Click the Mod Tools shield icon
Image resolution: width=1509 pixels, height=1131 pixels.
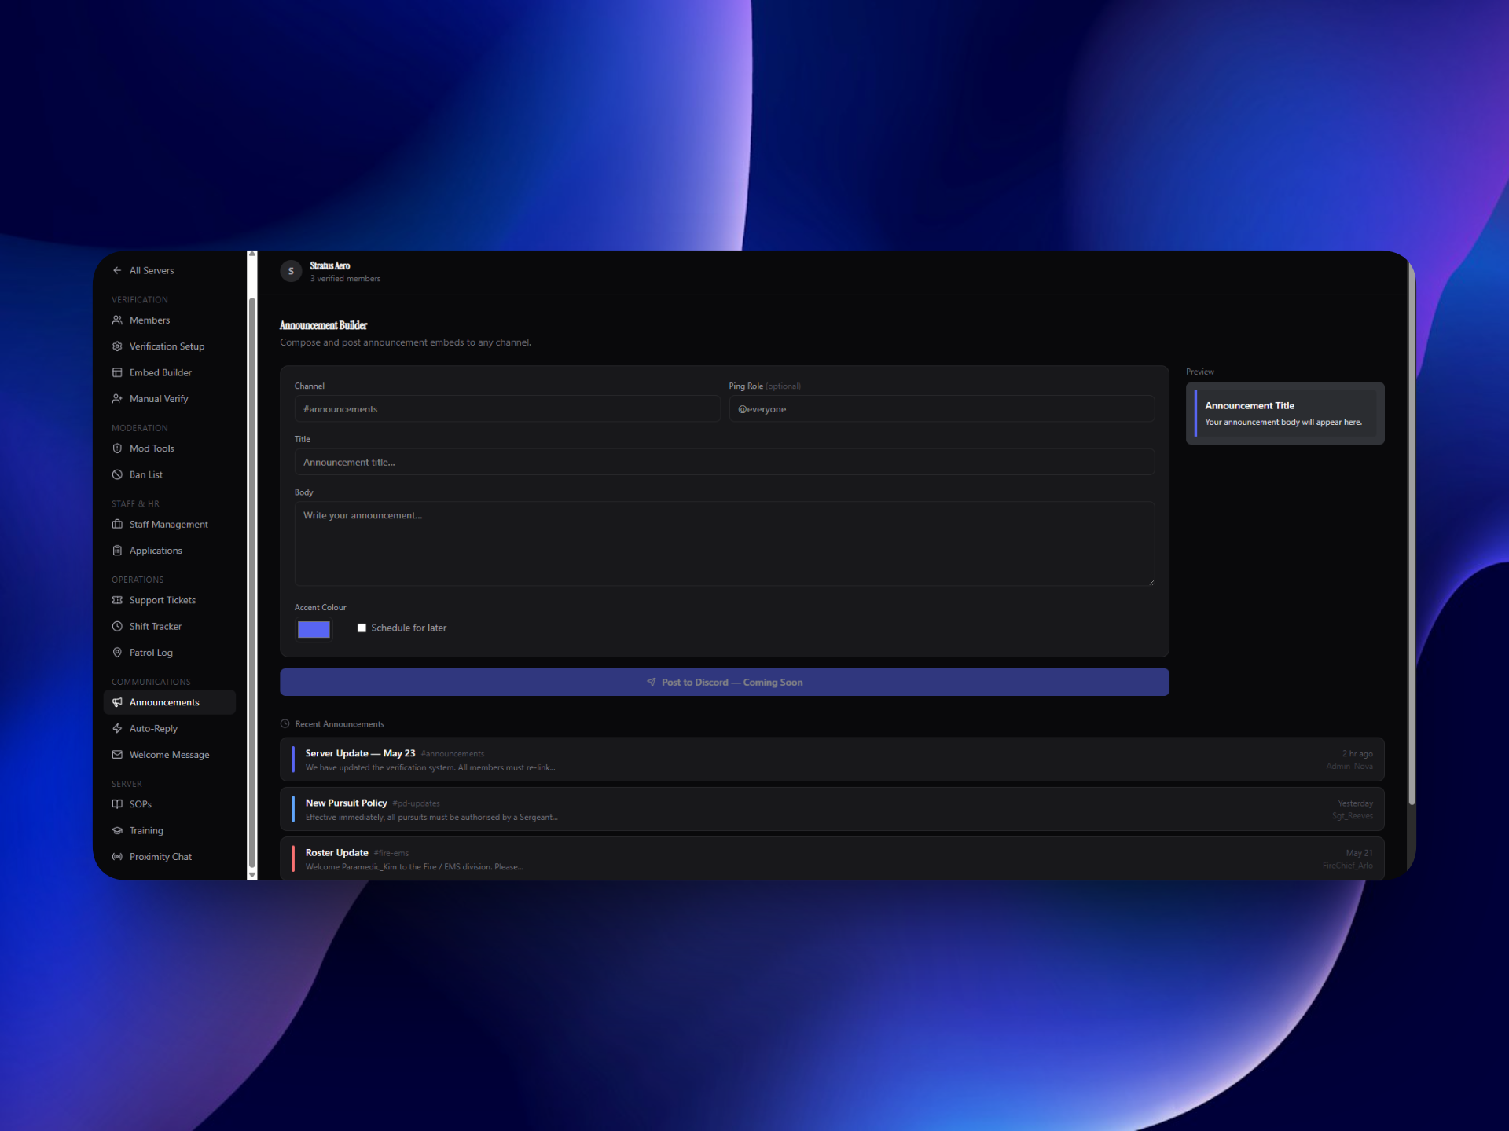point(117,448)
